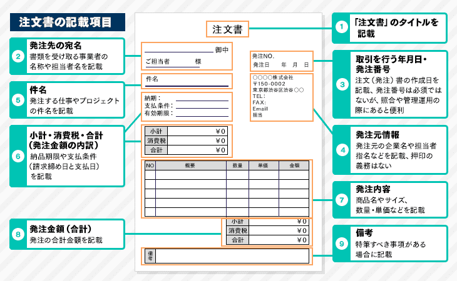Select the number 5 circle badge
The width and height of the screenshot is (457, 281).
[18, 100]
